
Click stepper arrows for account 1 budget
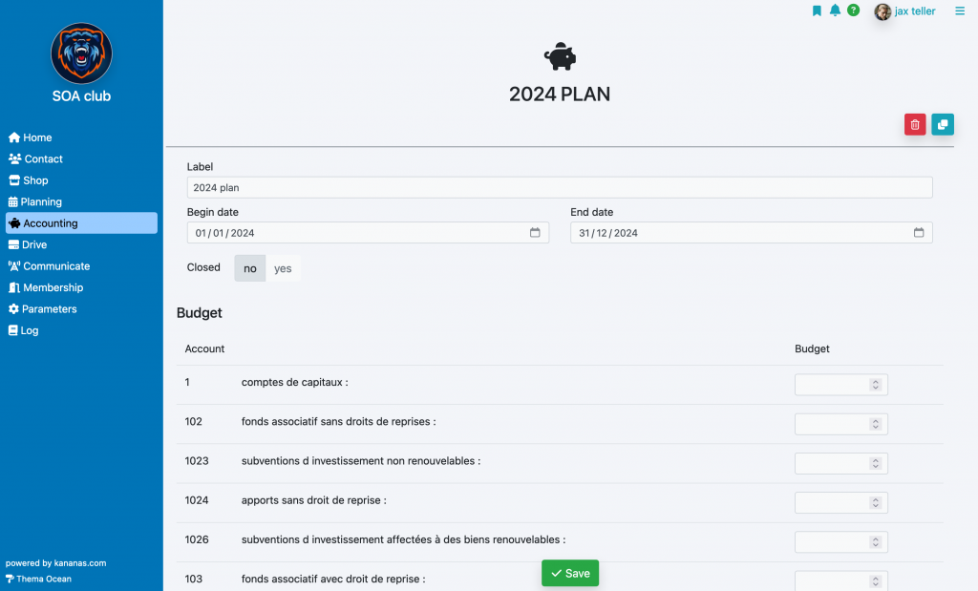pyautogui.click(x=876, y=385)
